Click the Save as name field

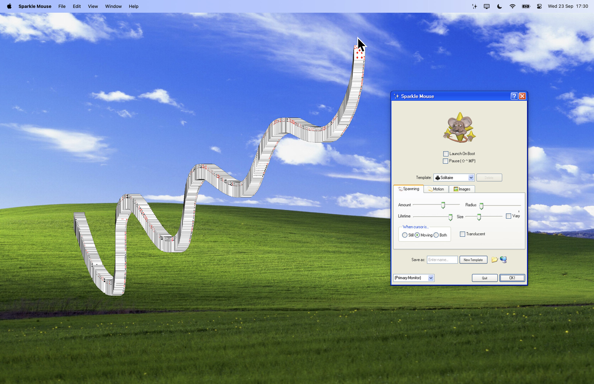[x=442, y=260]
